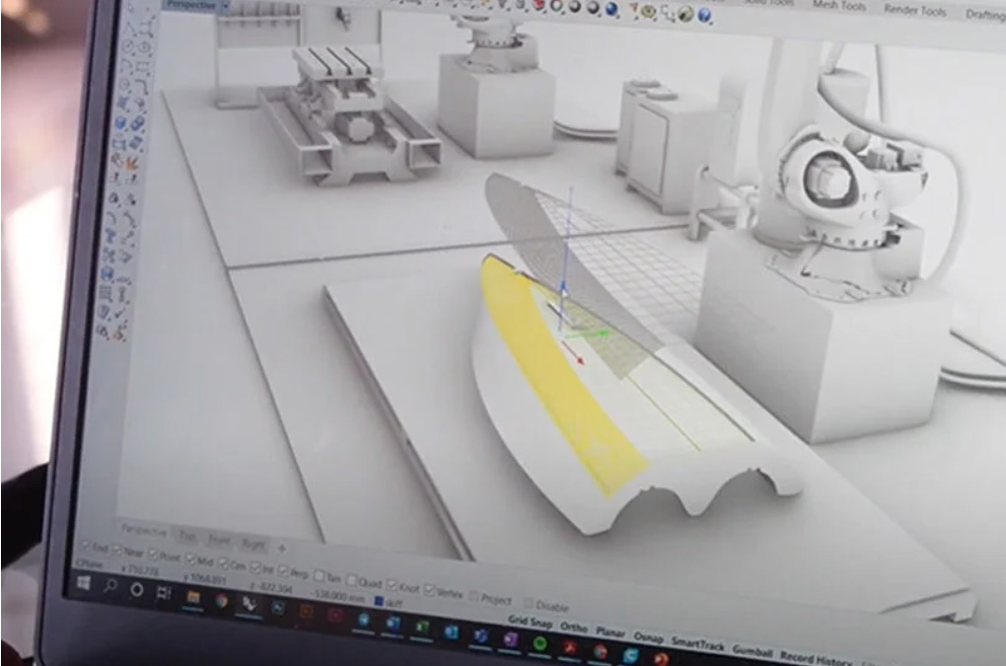The height and width of the screenshot is (666, 1006).
Task: Click the millimeter distance readout in status bar
Action: coord(337,596)
